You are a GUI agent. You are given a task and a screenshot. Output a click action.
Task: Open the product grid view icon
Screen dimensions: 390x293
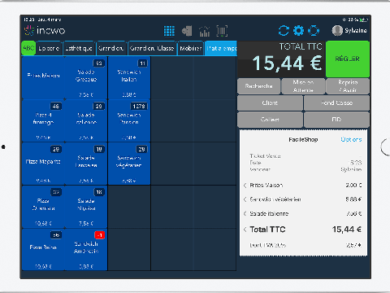(x=169, y=31)
